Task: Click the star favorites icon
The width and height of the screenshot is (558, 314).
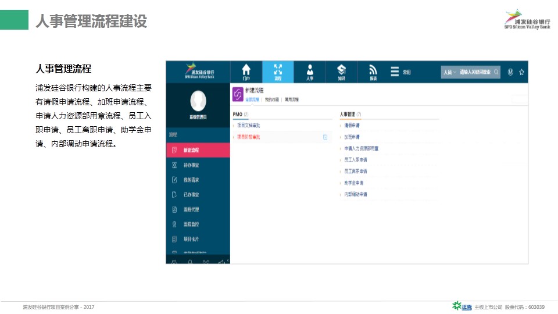Action: coord(522,72)
